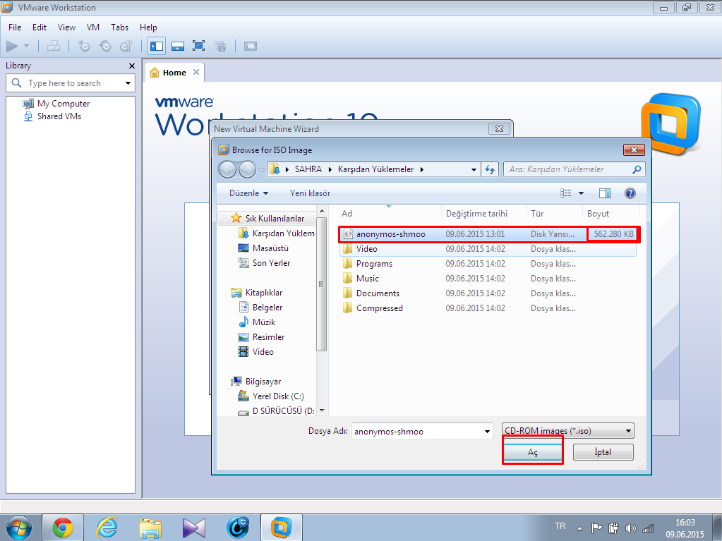Click the revert to snapshot toolbar icon
Viewport: 722px width, 541px height.
[105, 46]
